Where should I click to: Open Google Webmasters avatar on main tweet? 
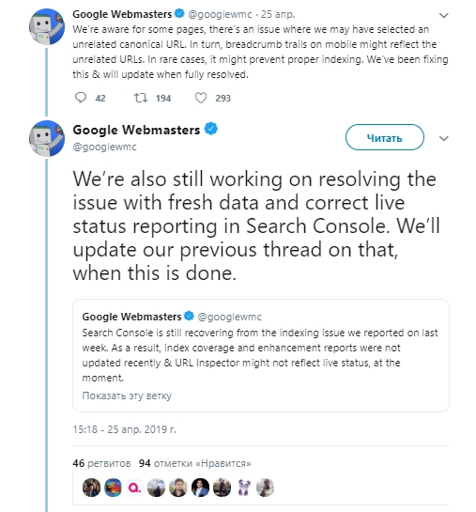[x=47, y=138]
